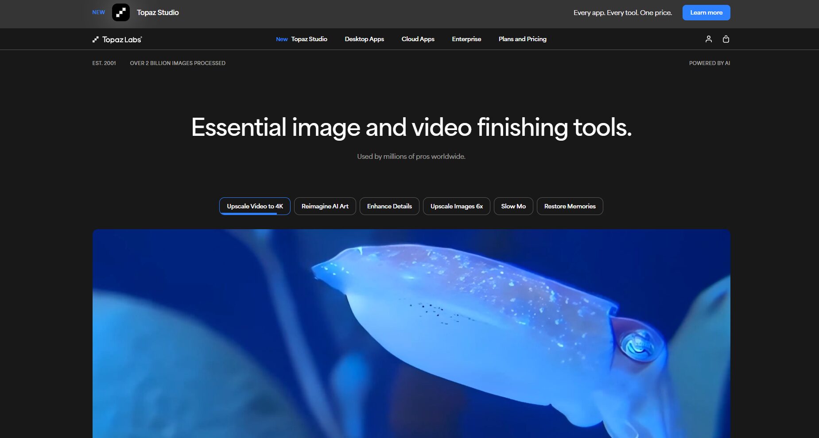The width and height of the screenshot is (819, 438).
Task: Open the shopping bag cart icon
Action: click(726, 39)
